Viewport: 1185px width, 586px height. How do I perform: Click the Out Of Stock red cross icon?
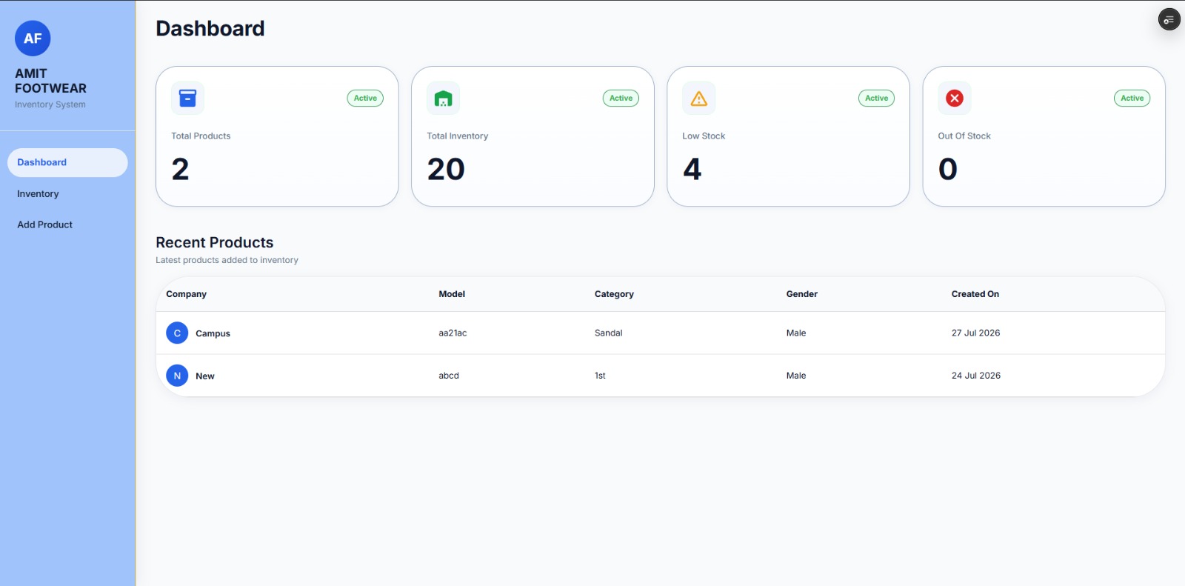click(x=955, y=98)
